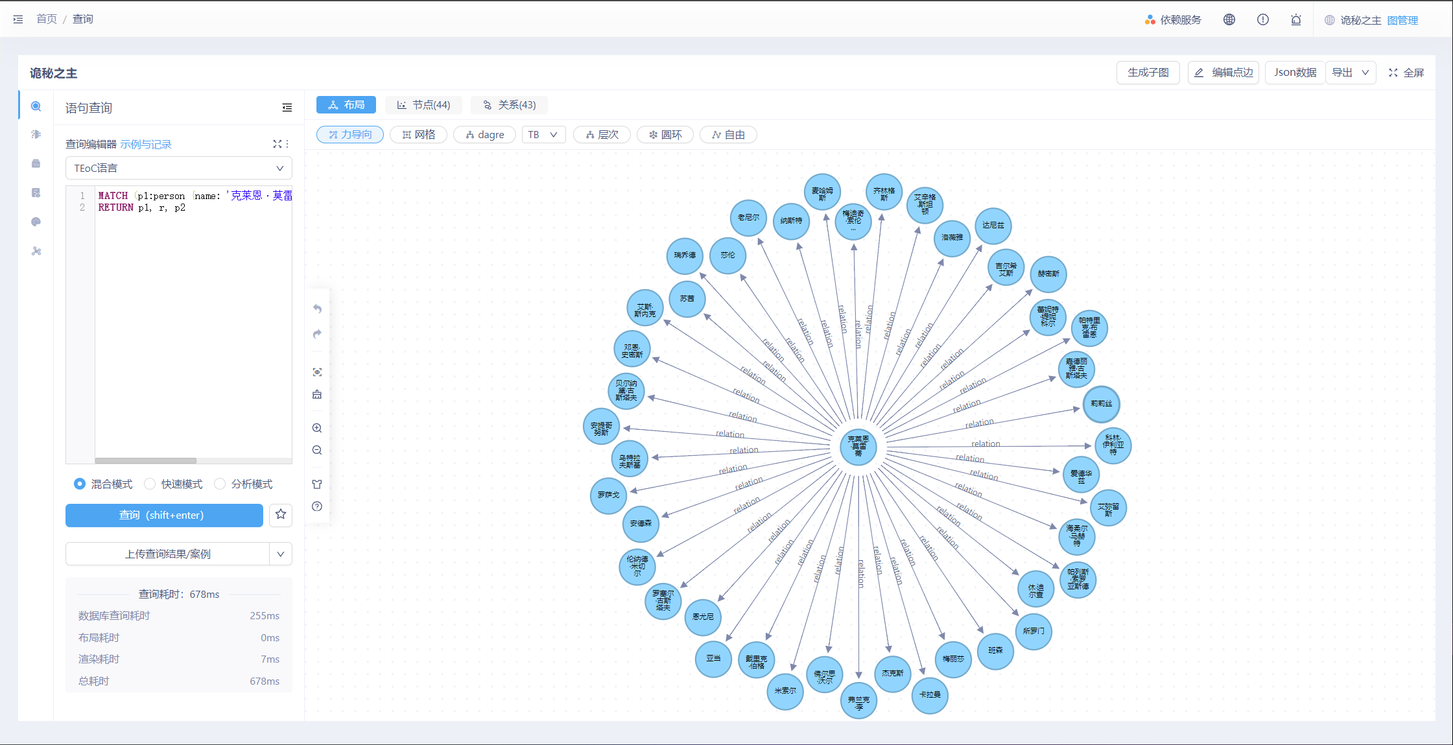Click the query editor horizontal scrollbar
Screen dimensions: 1453x745
tap(146, 460)
